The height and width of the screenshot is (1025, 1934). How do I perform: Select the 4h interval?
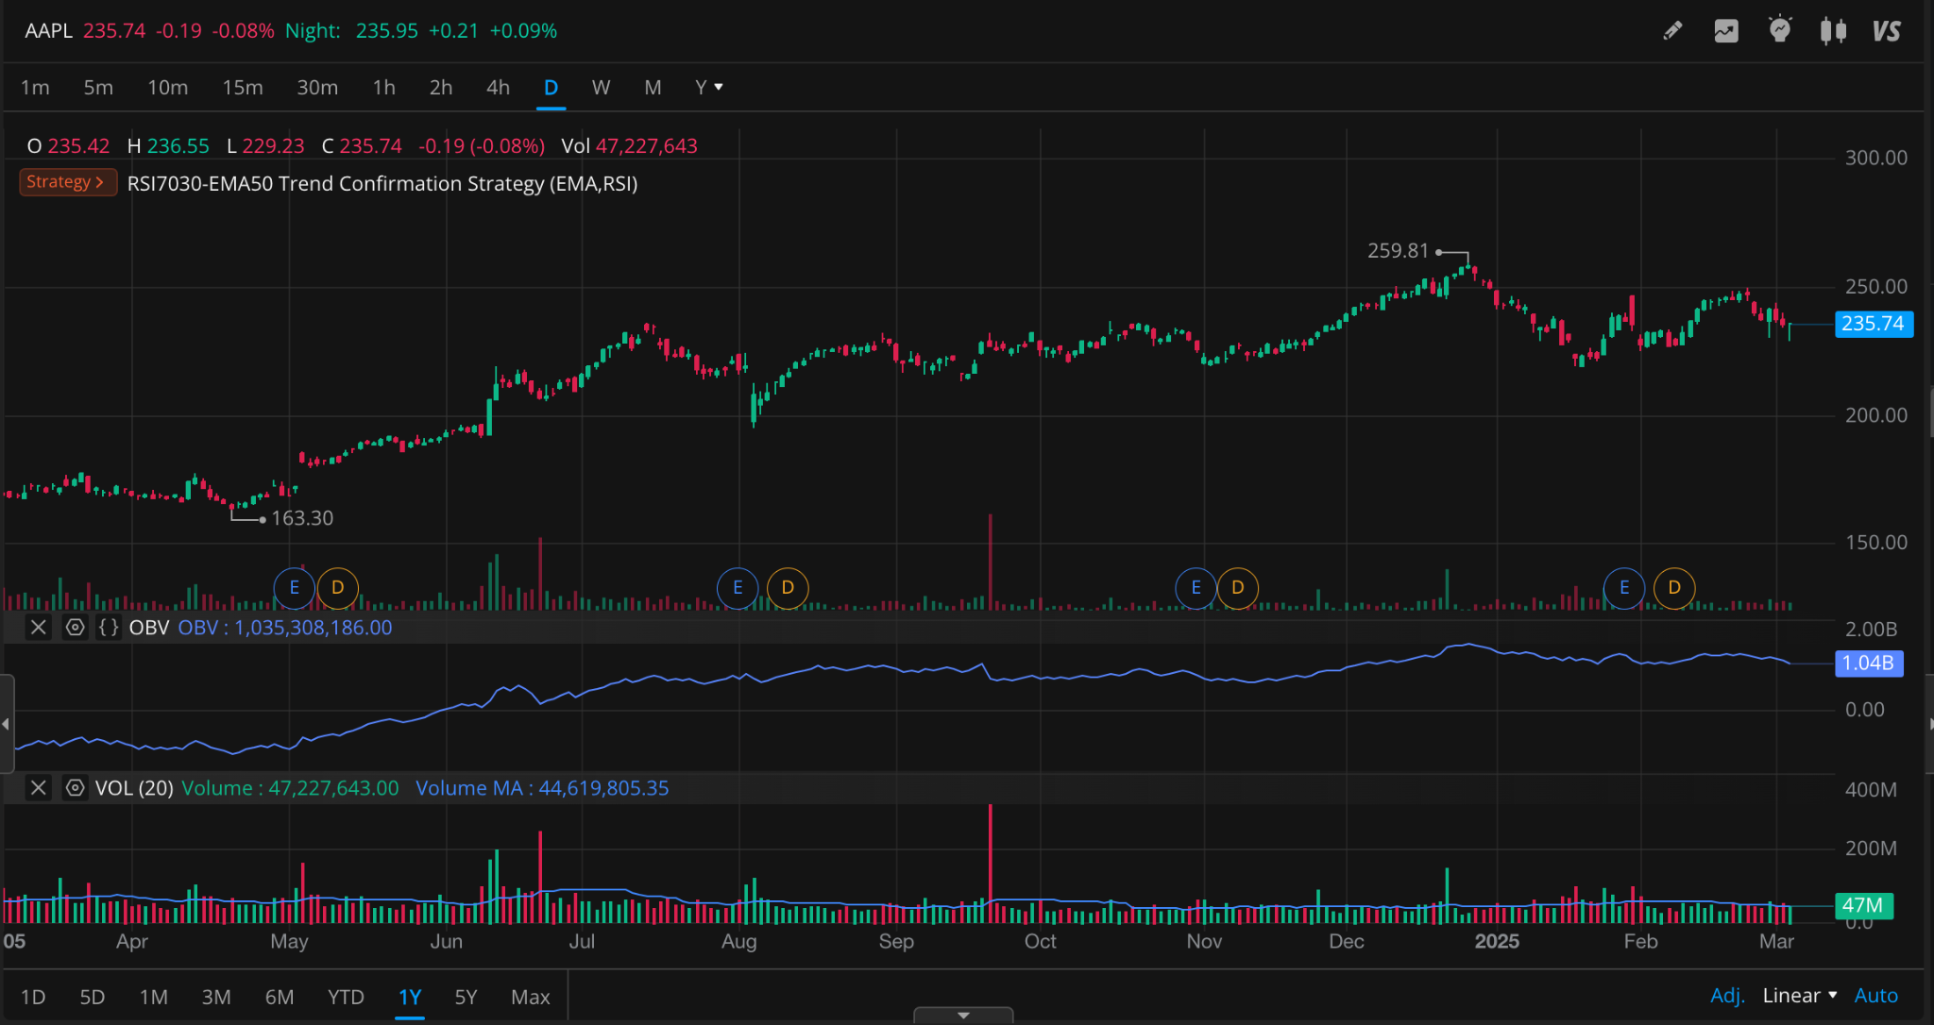click(x=498, y=88)
